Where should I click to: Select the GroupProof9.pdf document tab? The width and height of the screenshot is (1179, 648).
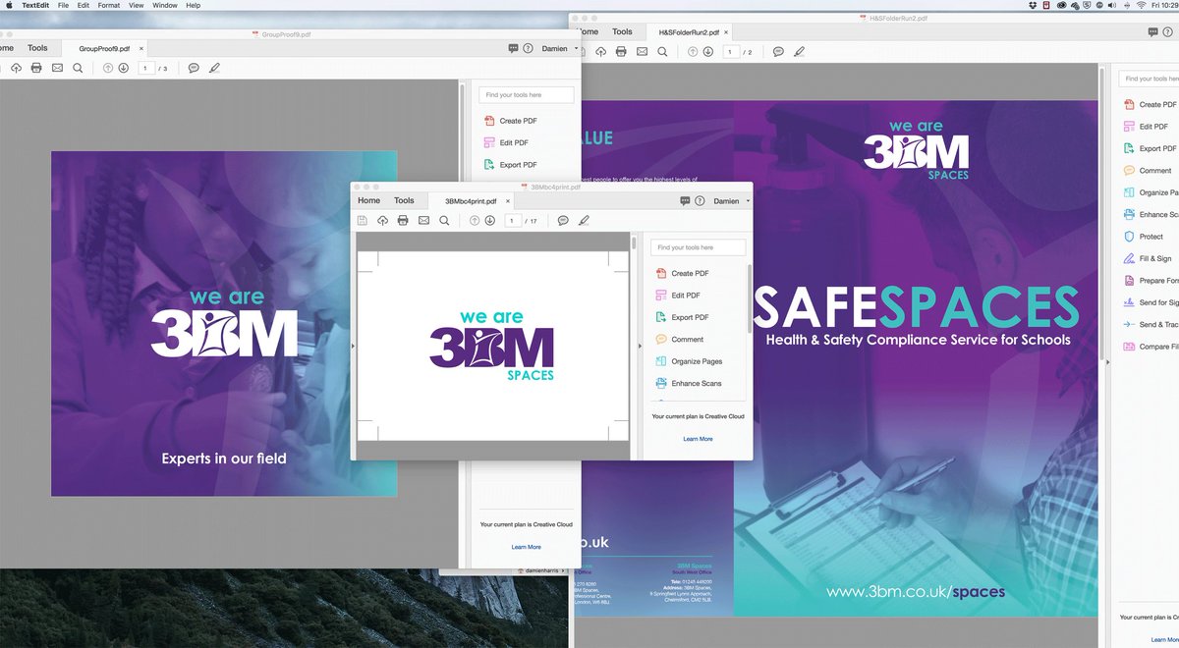click(104, 48)
